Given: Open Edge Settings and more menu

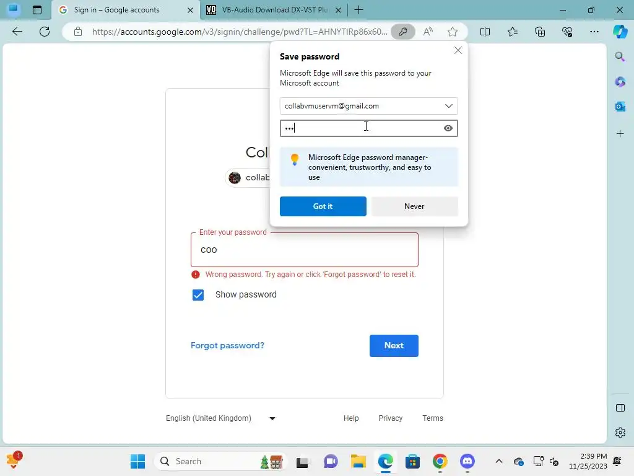Looking at the screenshot, I should [x=594, y=32].
